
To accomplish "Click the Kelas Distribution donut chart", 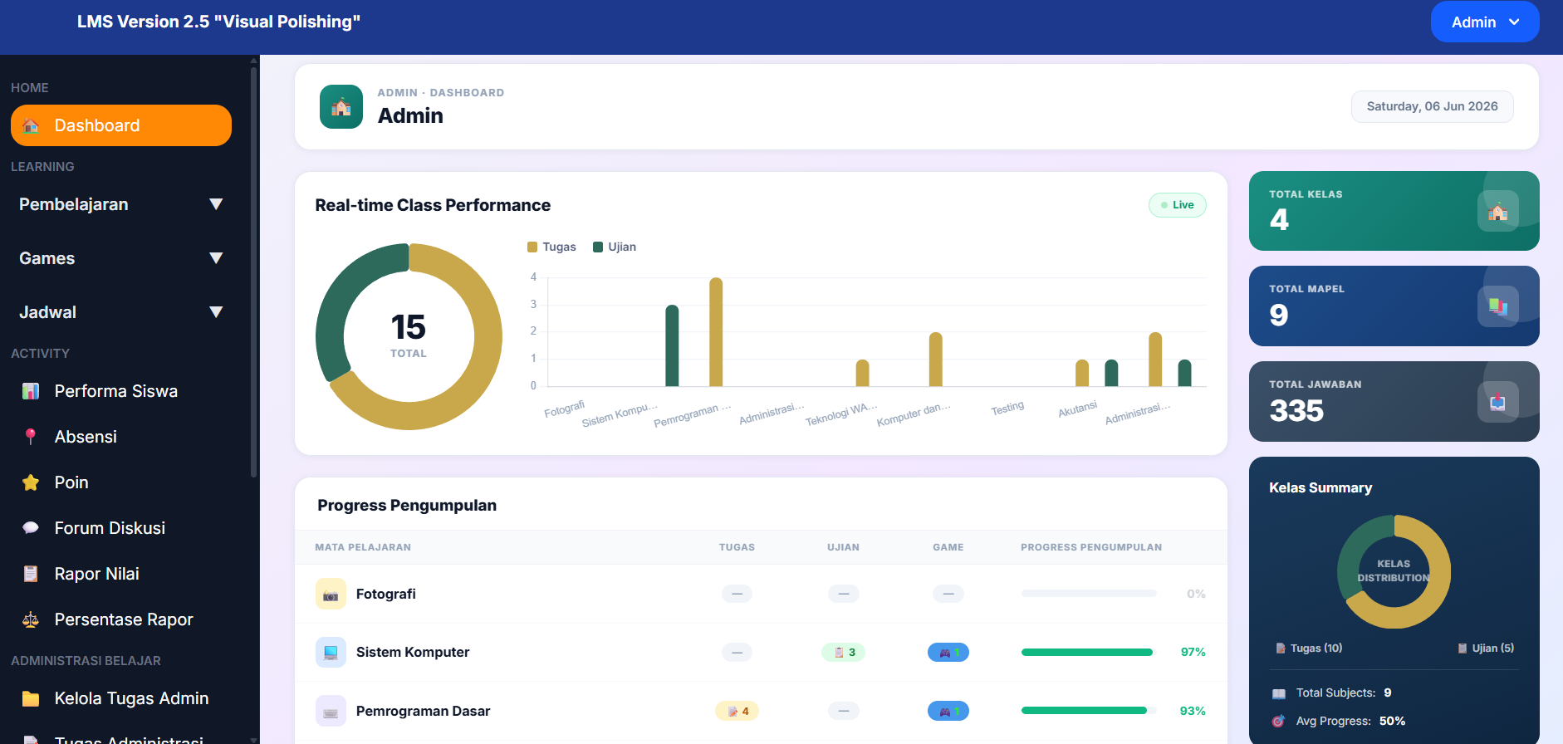I will click(x=1394, y=571).
